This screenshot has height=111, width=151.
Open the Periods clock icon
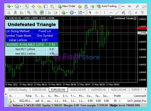pyautogui.click(x=72, y=13)
